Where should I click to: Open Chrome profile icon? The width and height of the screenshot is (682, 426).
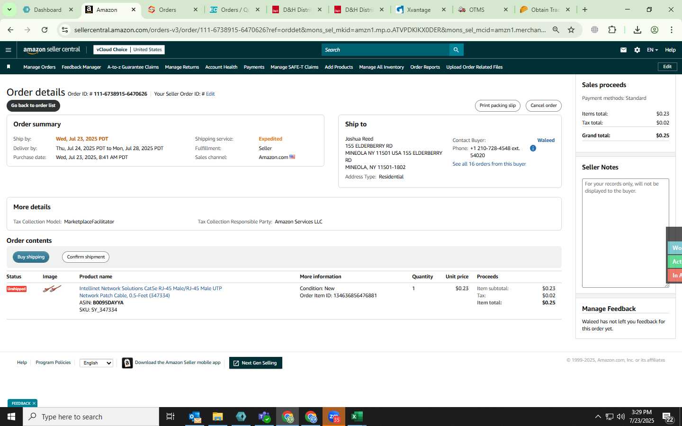[x=655, y=30]
